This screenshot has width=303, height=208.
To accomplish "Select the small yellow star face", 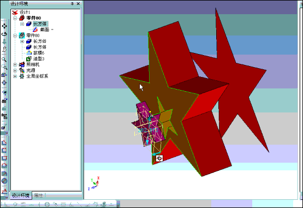I will point(165,118).
